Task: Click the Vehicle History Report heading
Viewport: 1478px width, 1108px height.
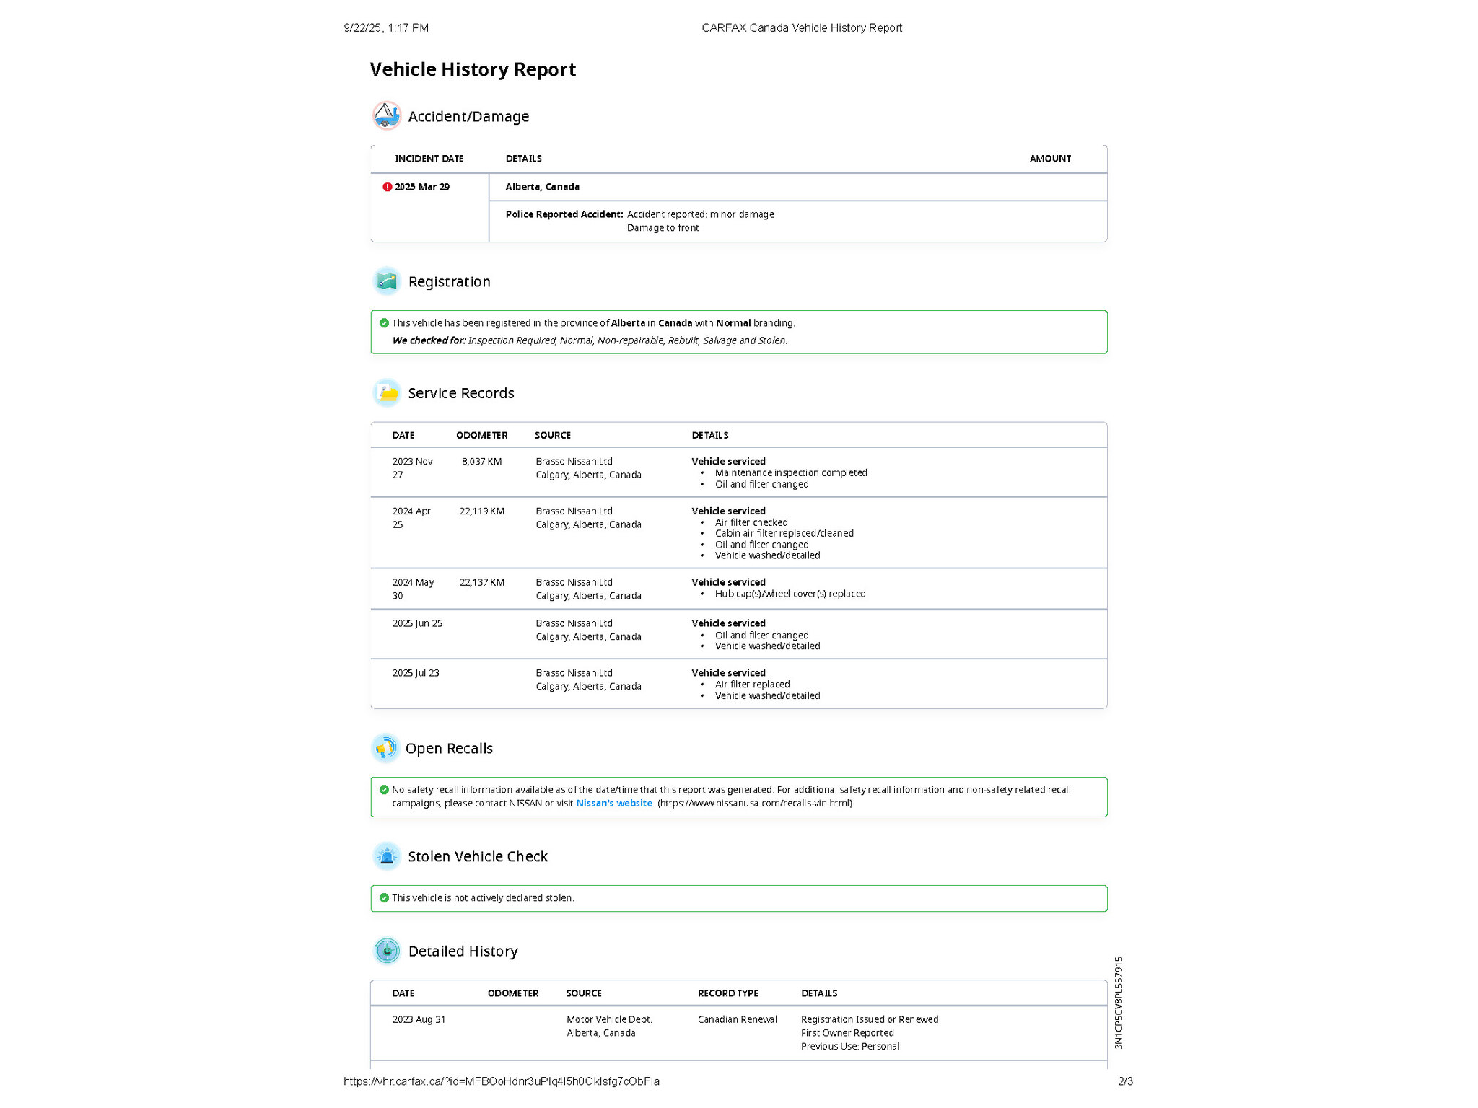Action: coord(473,69)
